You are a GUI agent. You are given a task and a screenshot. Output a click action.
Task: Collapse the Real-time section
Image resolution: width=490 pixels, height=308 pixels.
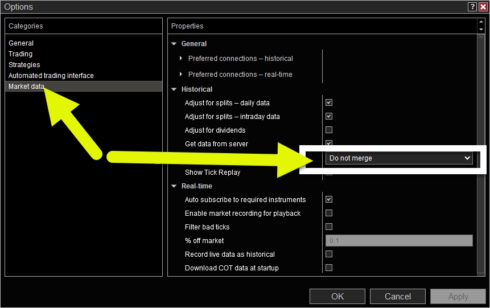point(174,186)
